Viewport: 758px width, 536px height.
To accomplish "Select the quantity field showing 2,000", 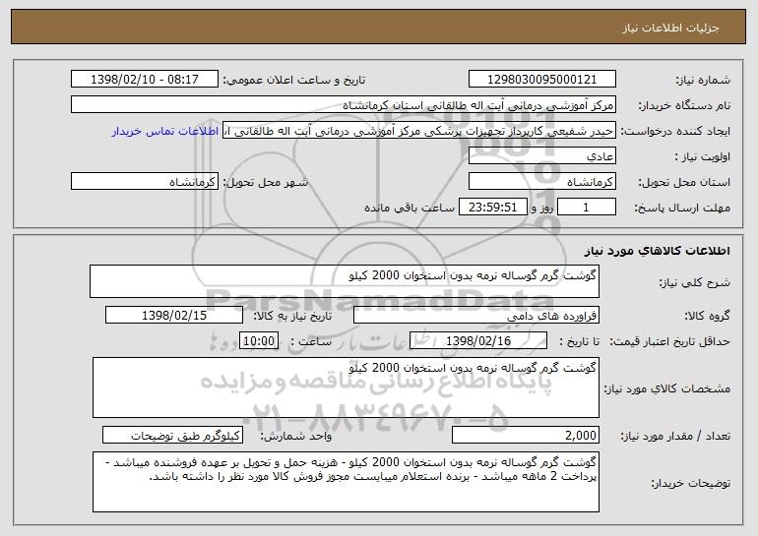I will [526, 435].
